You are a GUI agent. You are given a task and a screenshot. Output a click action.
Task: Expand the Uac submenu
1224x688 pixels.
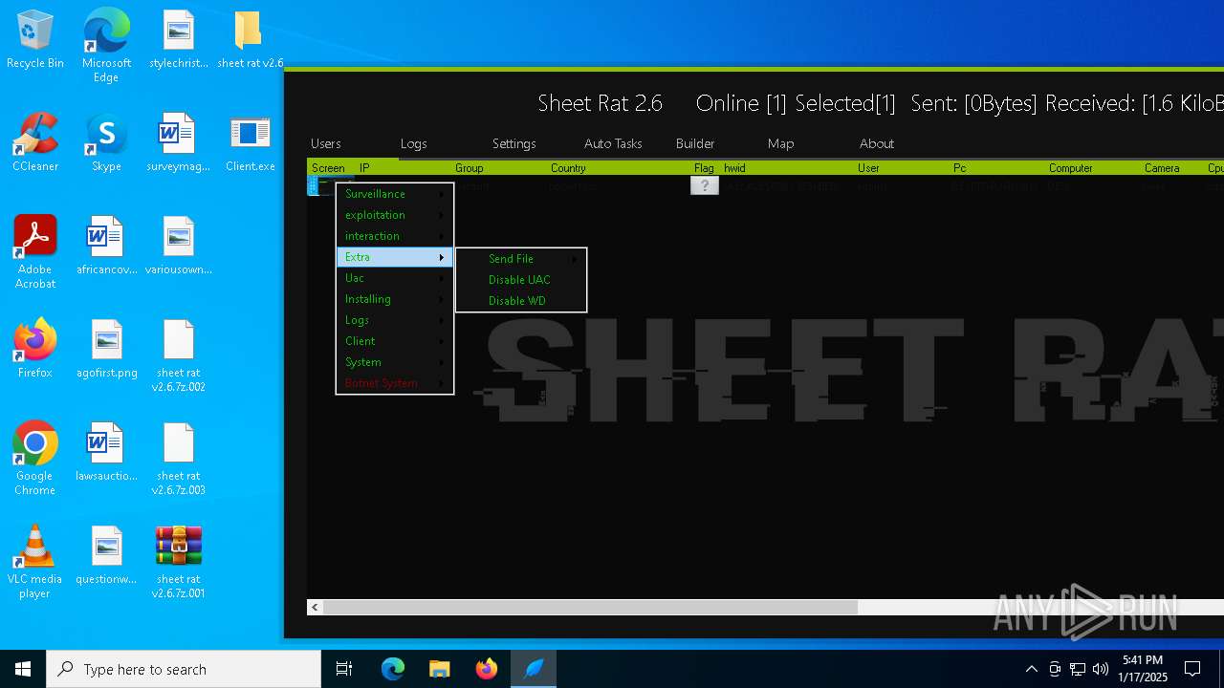point(395,278)
